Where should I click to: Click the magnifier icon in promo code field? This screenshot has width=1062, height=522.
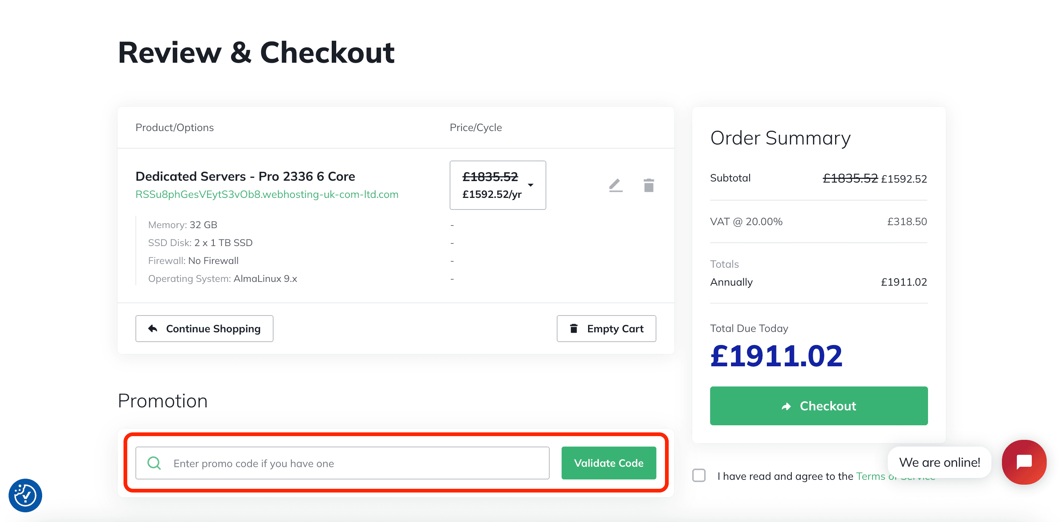(x=154, y=463)
